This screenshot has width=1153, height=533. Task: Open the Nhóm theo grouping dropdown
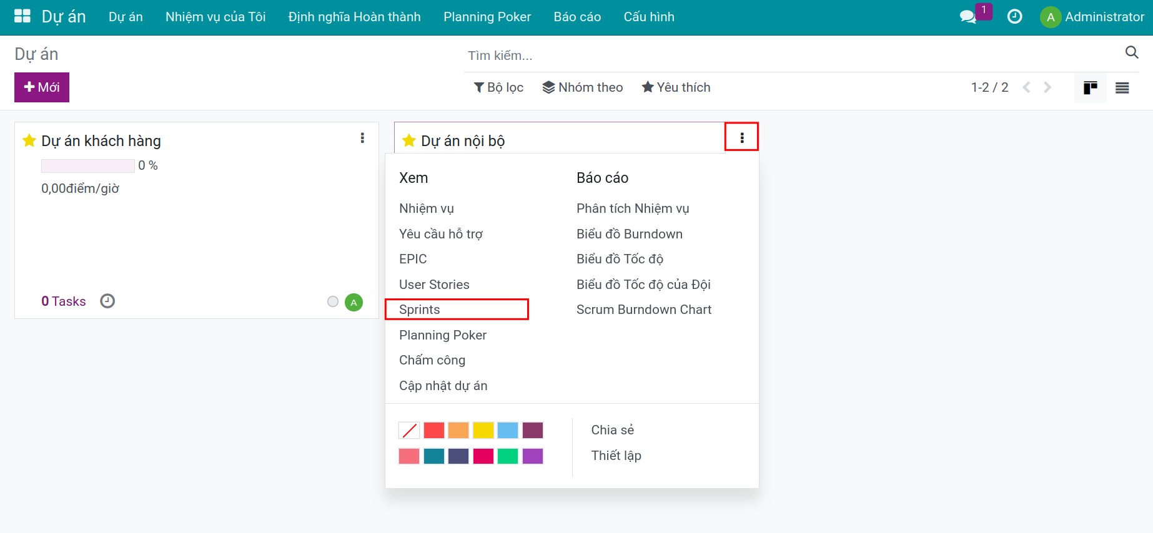tap(583, 87)
